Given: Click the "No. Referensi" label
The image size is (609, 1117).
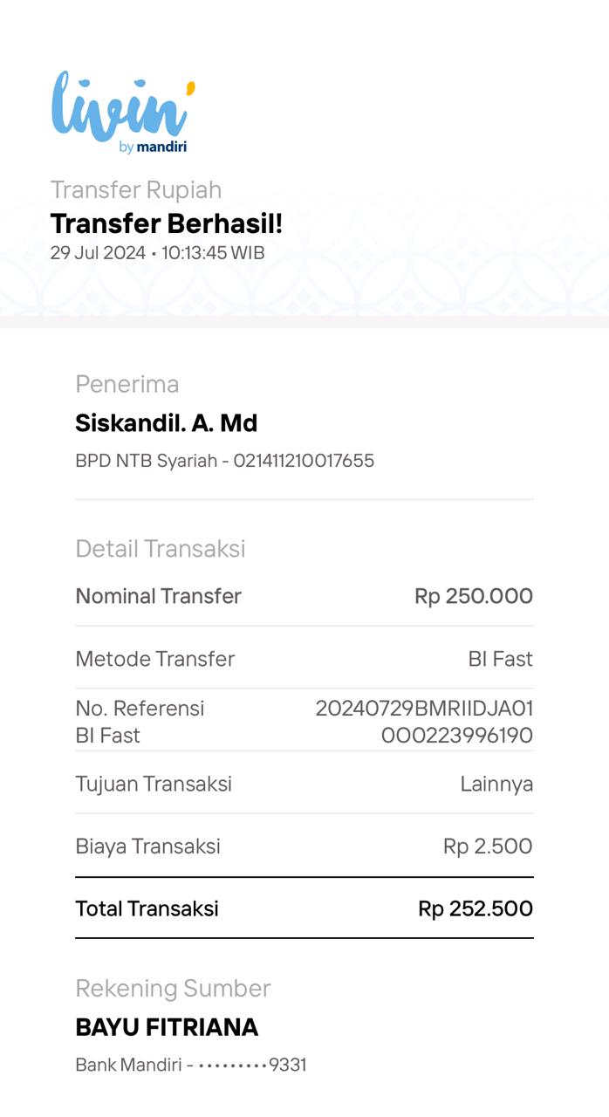Looking at the screenshot, I should pos(140,708).
